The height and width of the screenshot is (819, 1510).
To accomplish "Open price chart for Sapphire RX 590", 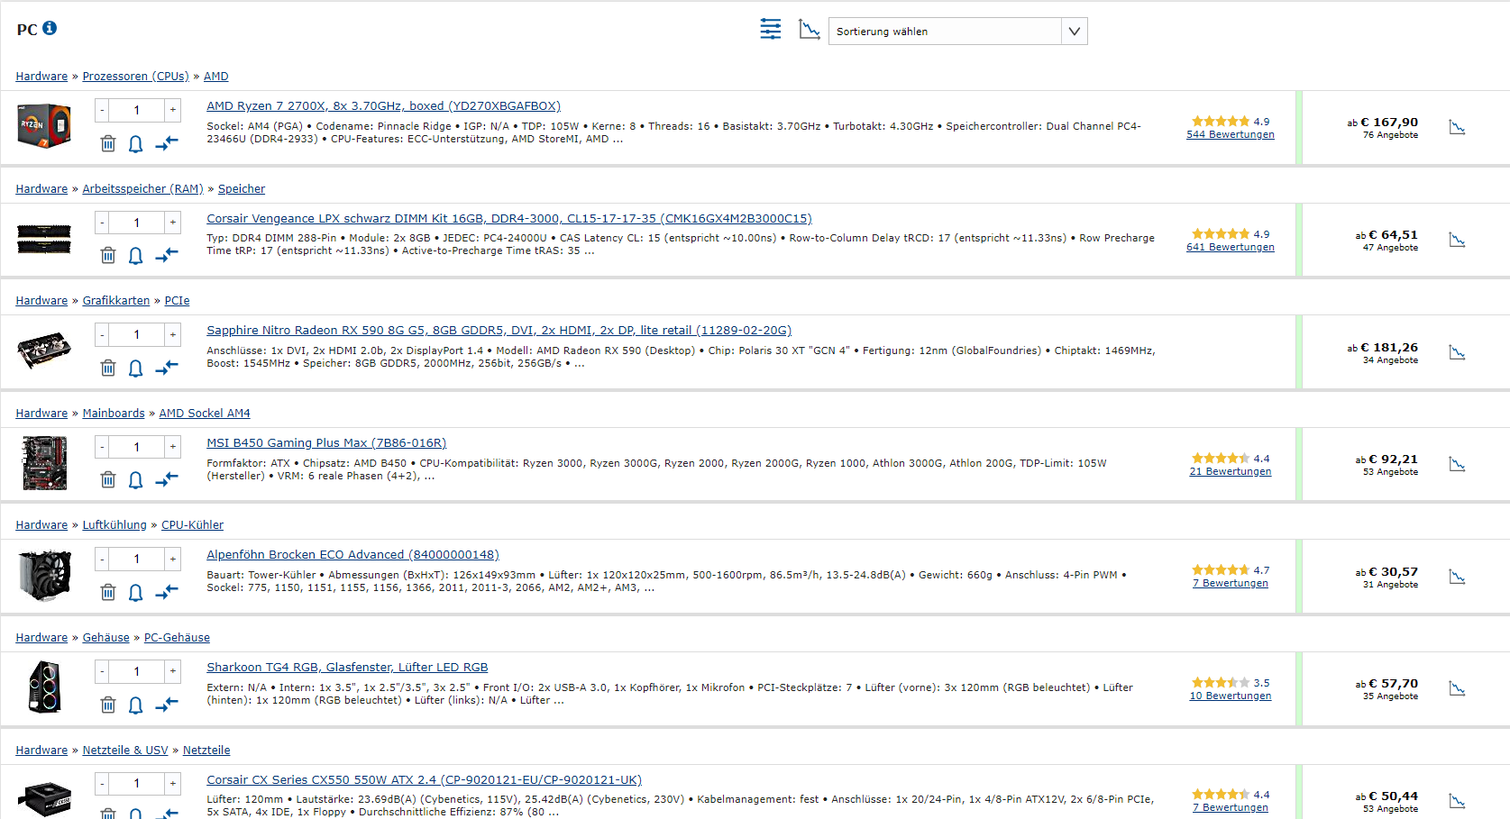I will pos(1457,352).
